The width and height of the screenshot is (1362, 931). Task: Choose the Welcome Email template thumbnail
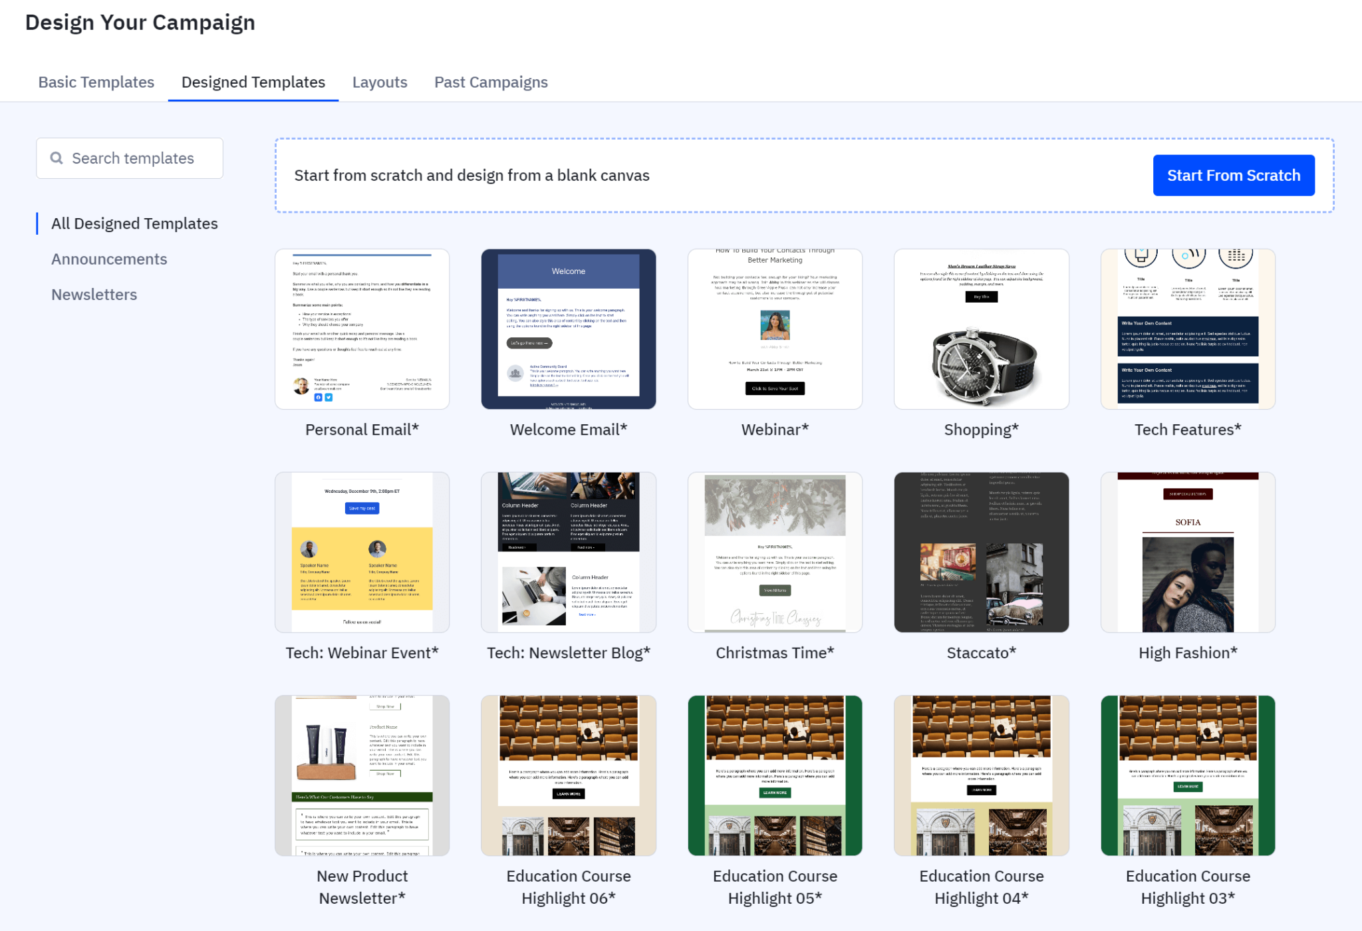pyautogui.click(x=569, y=329)
